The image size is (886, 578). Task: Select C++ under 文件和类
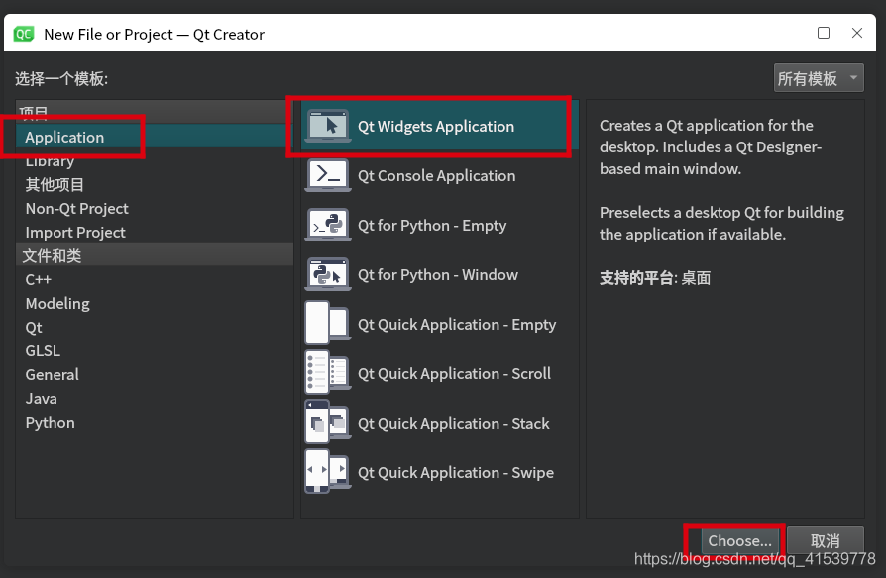tap(36, 279)
